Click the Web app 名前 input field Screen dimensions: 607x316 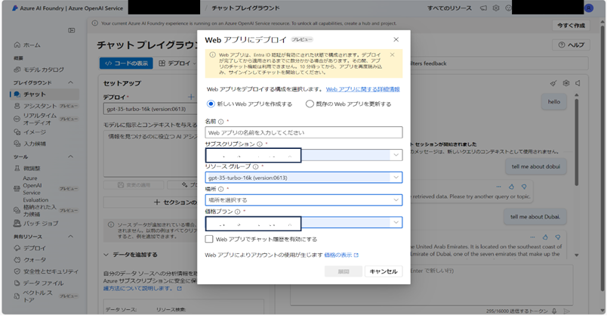(303, 132)
